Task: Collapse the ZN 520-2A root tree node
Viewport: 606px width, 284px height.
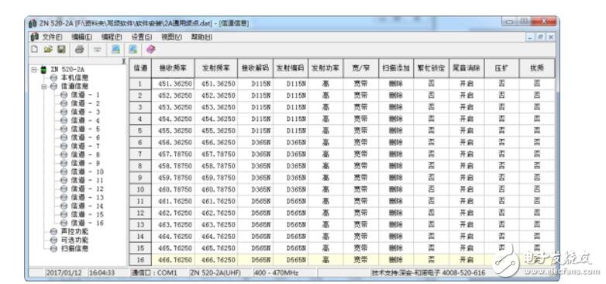Action: pos(34,70)
